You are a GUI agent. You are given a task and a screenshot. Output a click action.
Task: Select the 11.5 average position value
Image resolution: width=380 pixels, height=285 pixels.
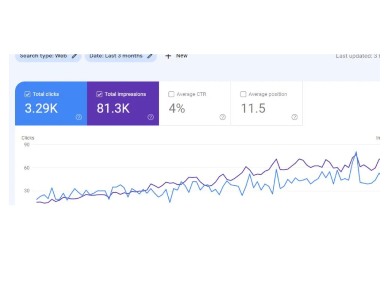coord(253,108)
